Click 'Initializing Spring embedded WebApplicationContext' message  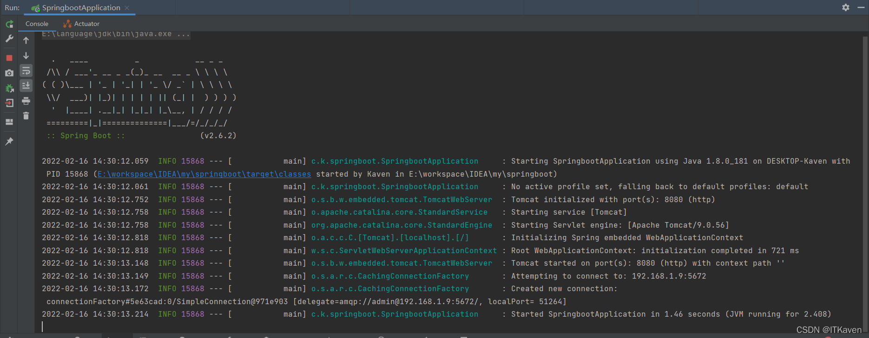(x=627, y=238)
